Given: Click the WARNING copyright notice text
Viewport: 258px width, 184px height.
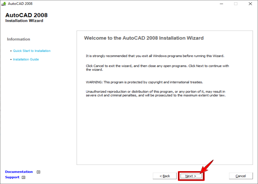Looking at the screenshot, I should 144,82.
